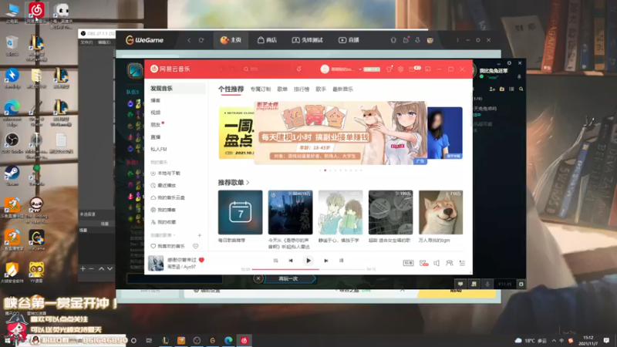Switch to the 排行榜 tab
617x347 pixels.
click(x=302, y=89)
